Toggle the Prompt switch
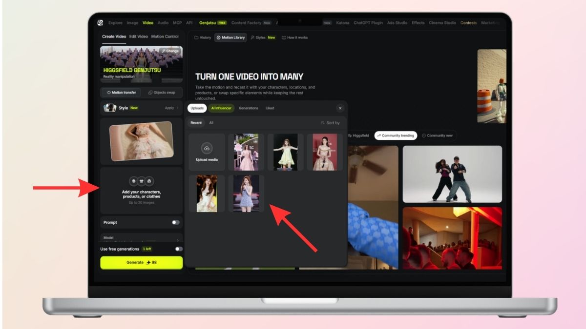Image resolution: width=586 pixels, height=329 pixels. click(175, 222)
